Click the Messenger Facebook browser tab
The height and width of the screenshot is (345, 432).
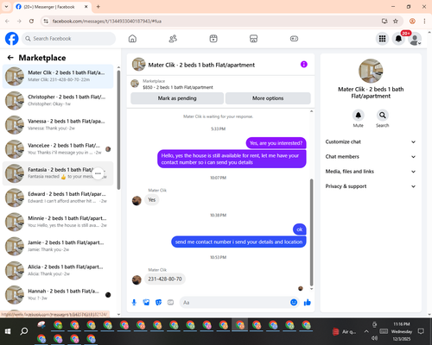(x=53, y=7)
